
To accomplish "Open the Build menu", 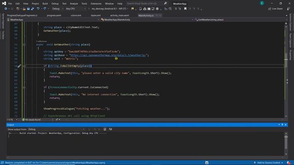I will (45, 4).
